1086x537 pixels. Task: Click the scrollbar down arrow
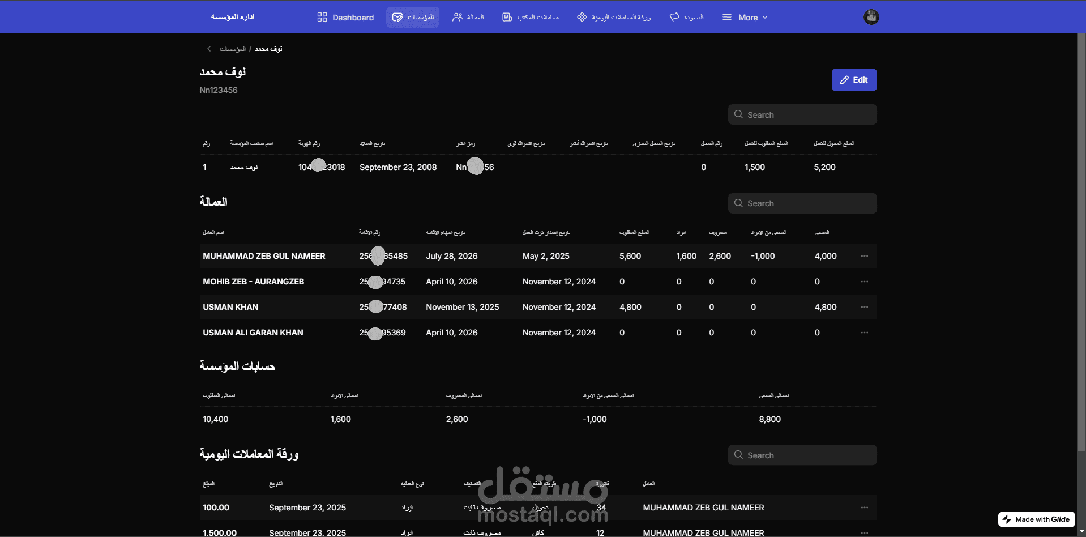(1081, 532)
